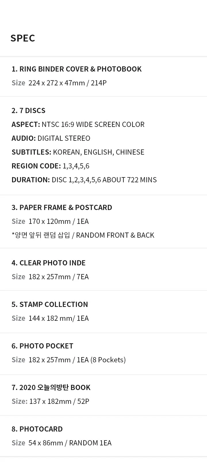Click the DURATION 722 mins line
The height and width of the screenshot is (463, 207).
[84, 180]
